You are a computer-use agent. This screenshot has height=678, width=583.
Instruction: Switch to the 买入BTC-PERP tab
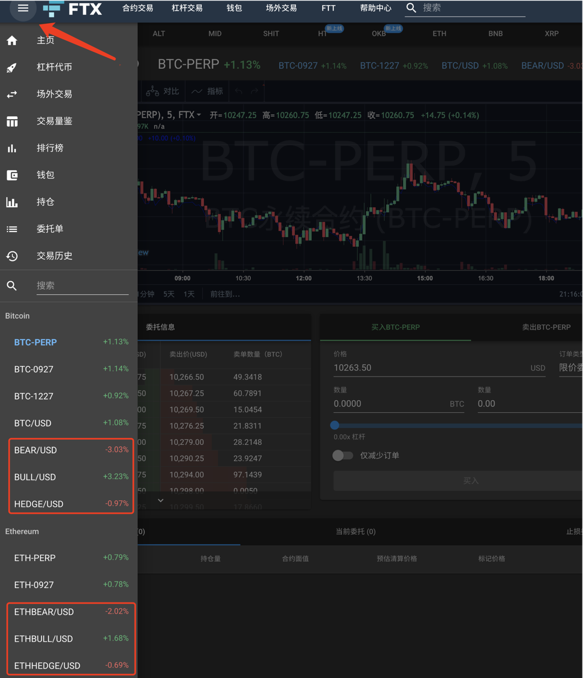(396, 327)
